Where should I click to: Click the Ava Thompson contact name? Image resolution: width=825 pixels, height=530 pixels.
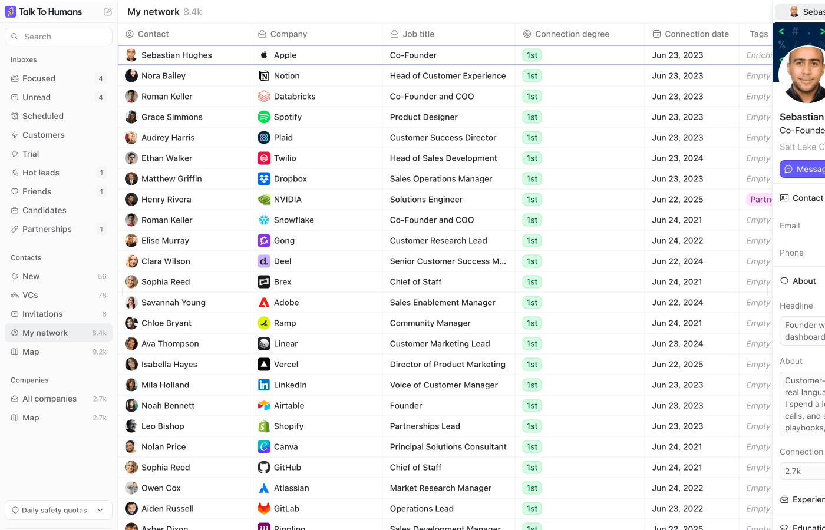click(x=170, y=344)
